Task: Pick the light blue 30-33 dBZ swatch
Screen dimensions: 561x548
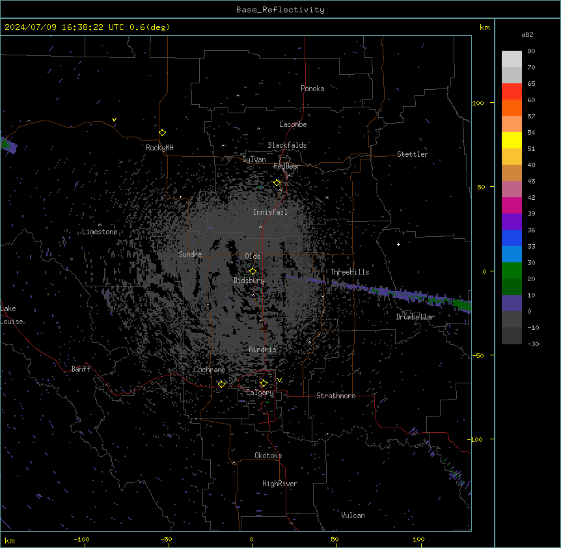Action: [x=512, y=254]
